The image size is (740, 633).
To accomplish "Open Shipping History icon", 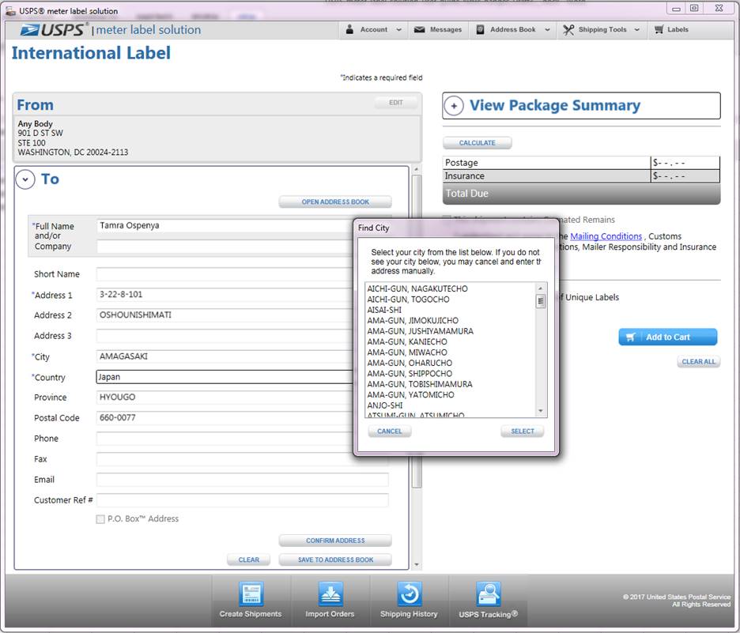I will point(409,594).
